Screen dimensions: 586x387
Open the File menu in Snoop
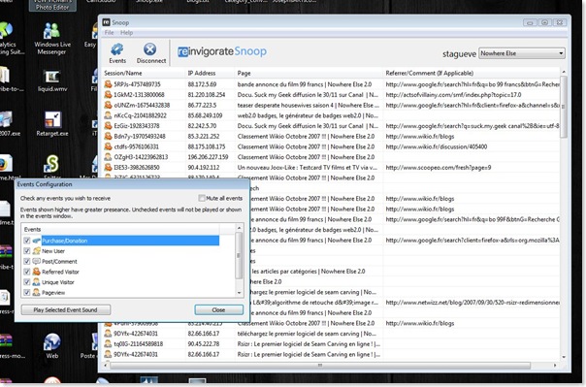(109, 33)
